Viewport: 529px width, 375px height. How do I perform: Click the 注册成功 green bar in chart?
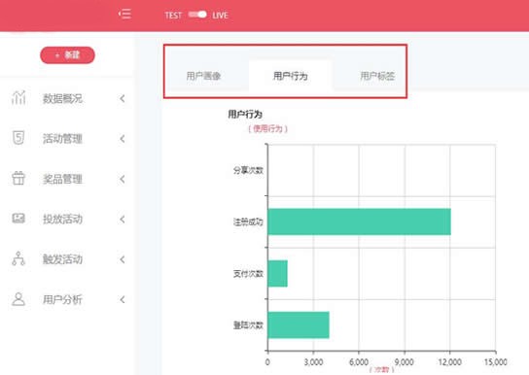click(359, 222)
